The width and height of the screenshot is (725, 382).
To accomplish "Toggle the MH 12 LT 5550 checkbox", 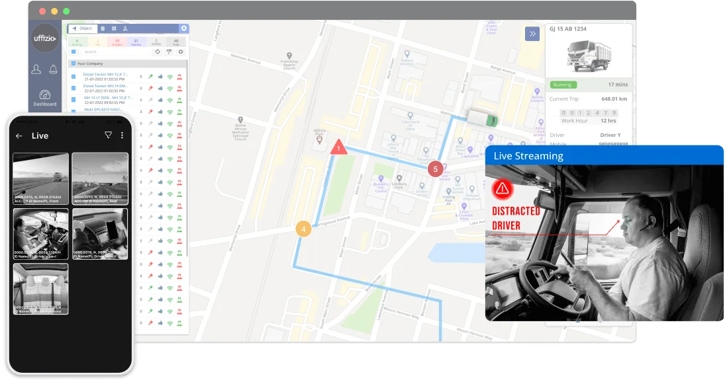I will (x=73, y=99).
